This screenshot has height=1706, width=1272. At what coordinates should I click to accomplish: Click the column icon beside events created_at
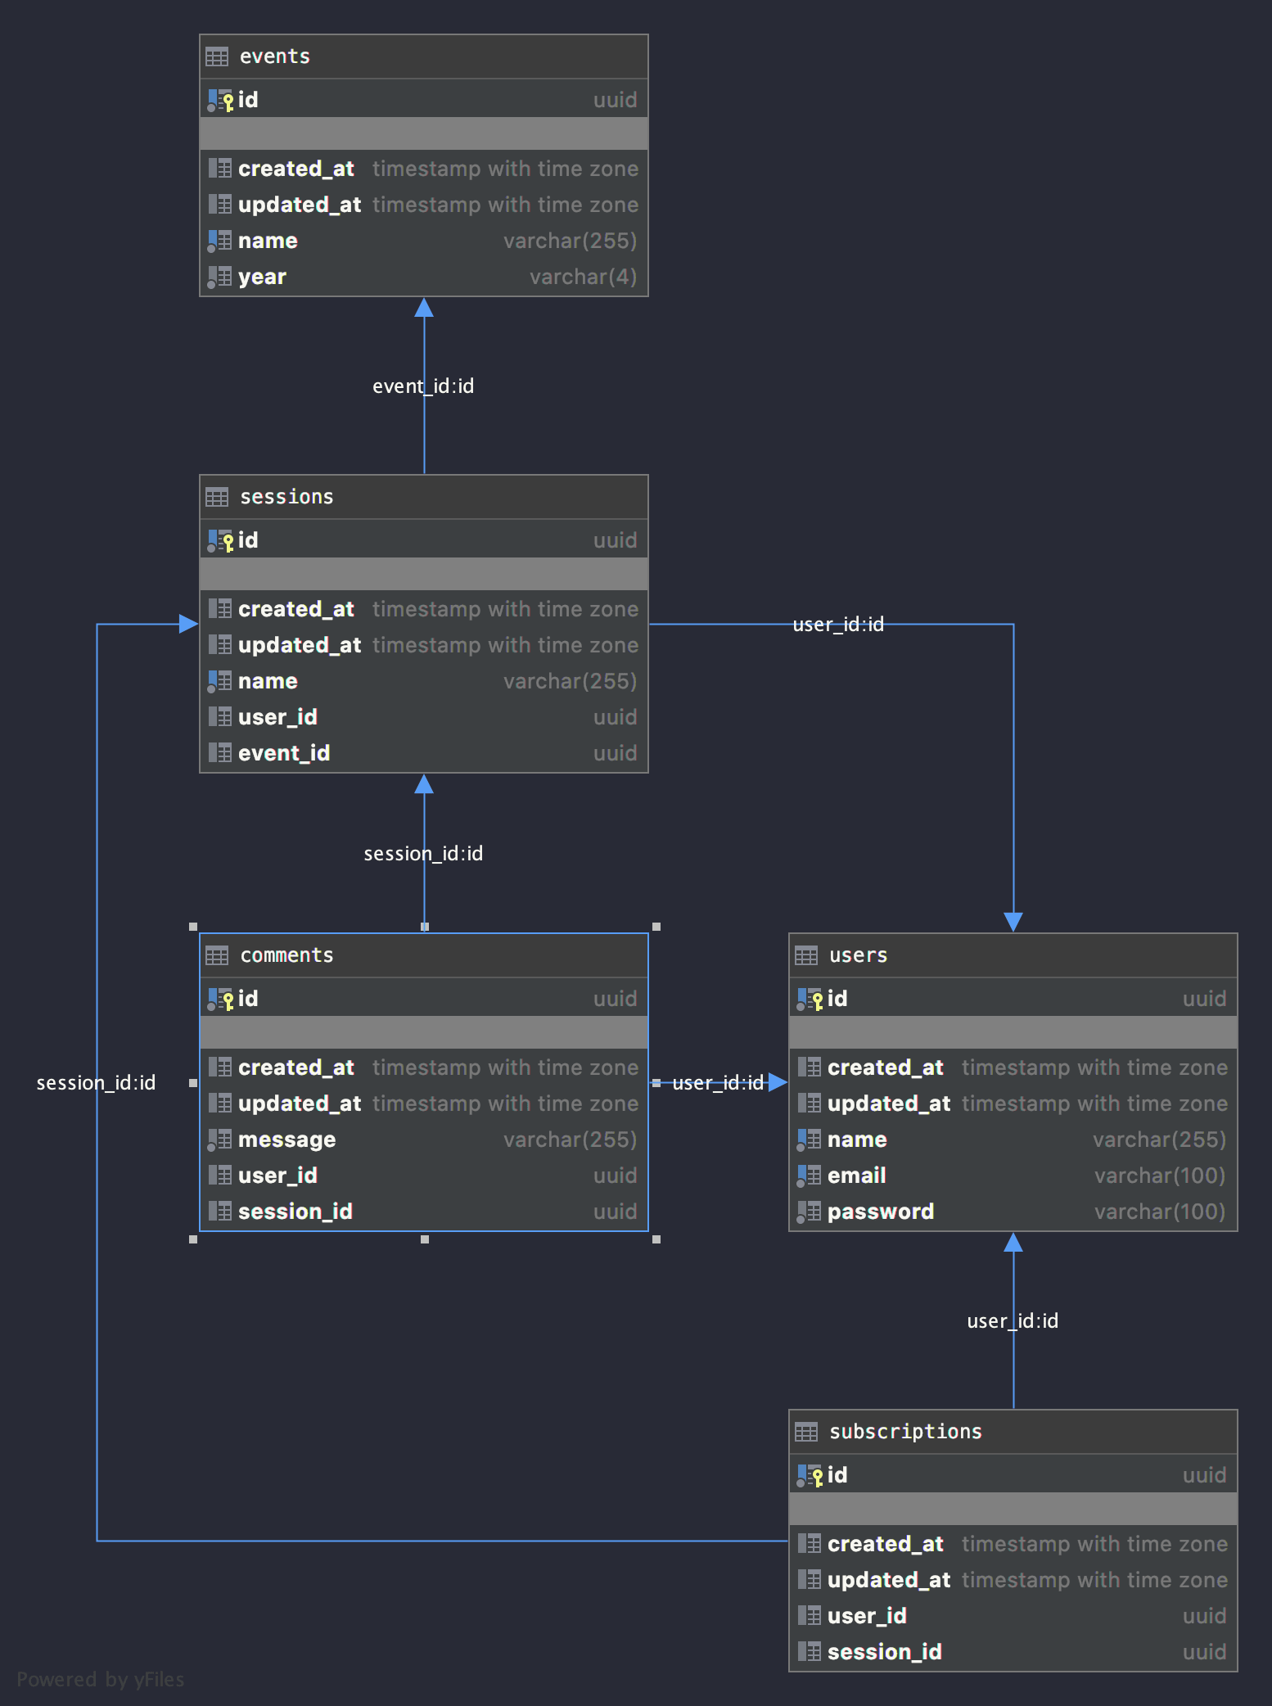tap(219, 169)
